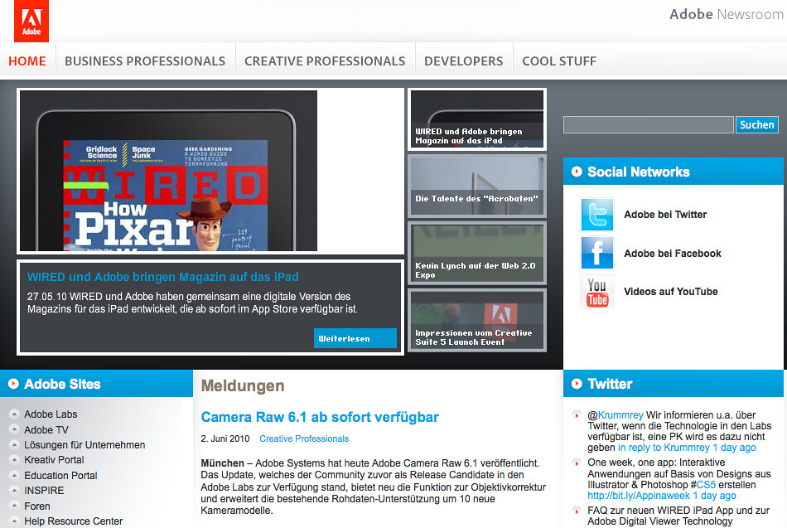Open headline WIRED und Adobe bringen Magazin
The image size is (787, 528).
[162, 277]
